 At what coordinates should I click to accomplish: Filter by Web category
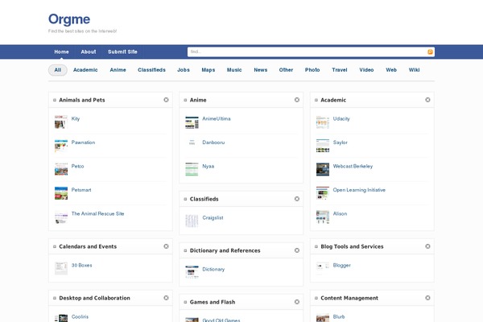click(391, 70)
